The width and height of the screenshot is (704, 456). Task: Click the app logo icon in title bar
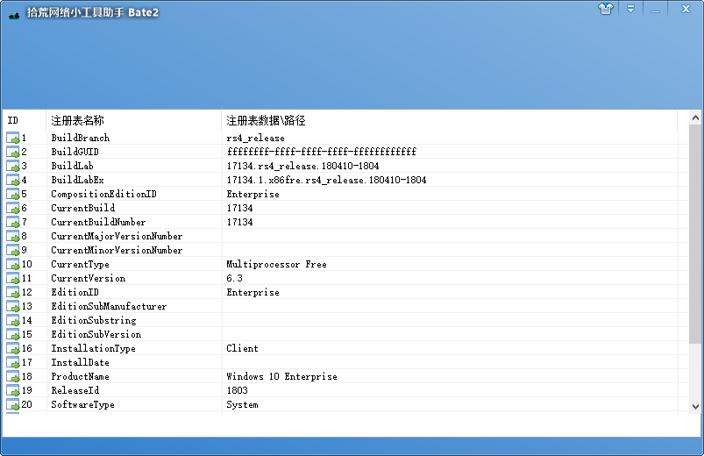coord(14,15)
